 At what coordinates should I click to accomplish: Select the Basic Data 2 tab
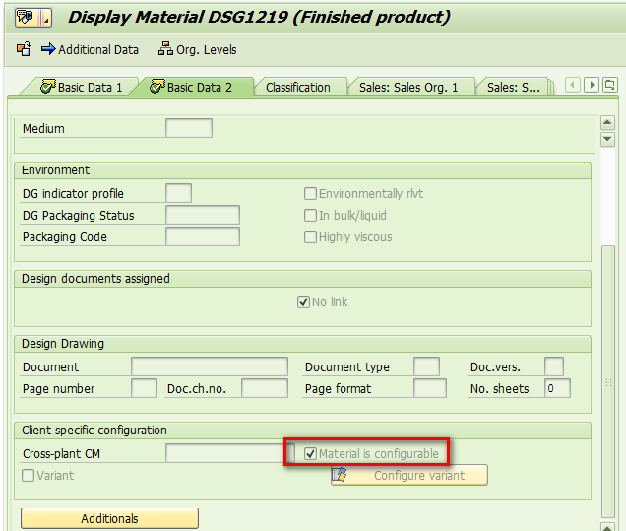(x=191, y=87)
